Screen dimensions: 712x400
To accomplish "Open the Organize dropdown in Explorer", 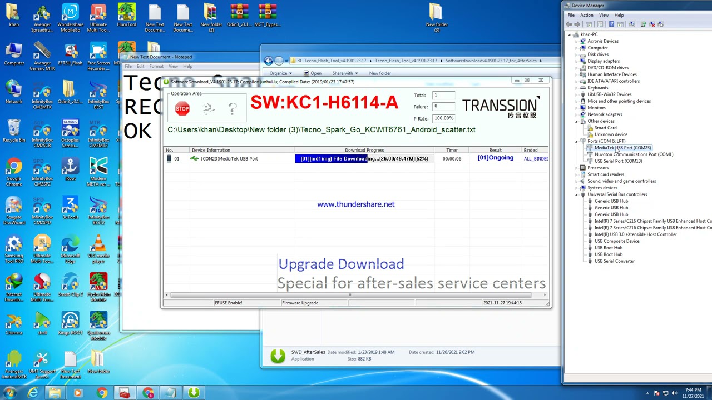I will point(280,73).
